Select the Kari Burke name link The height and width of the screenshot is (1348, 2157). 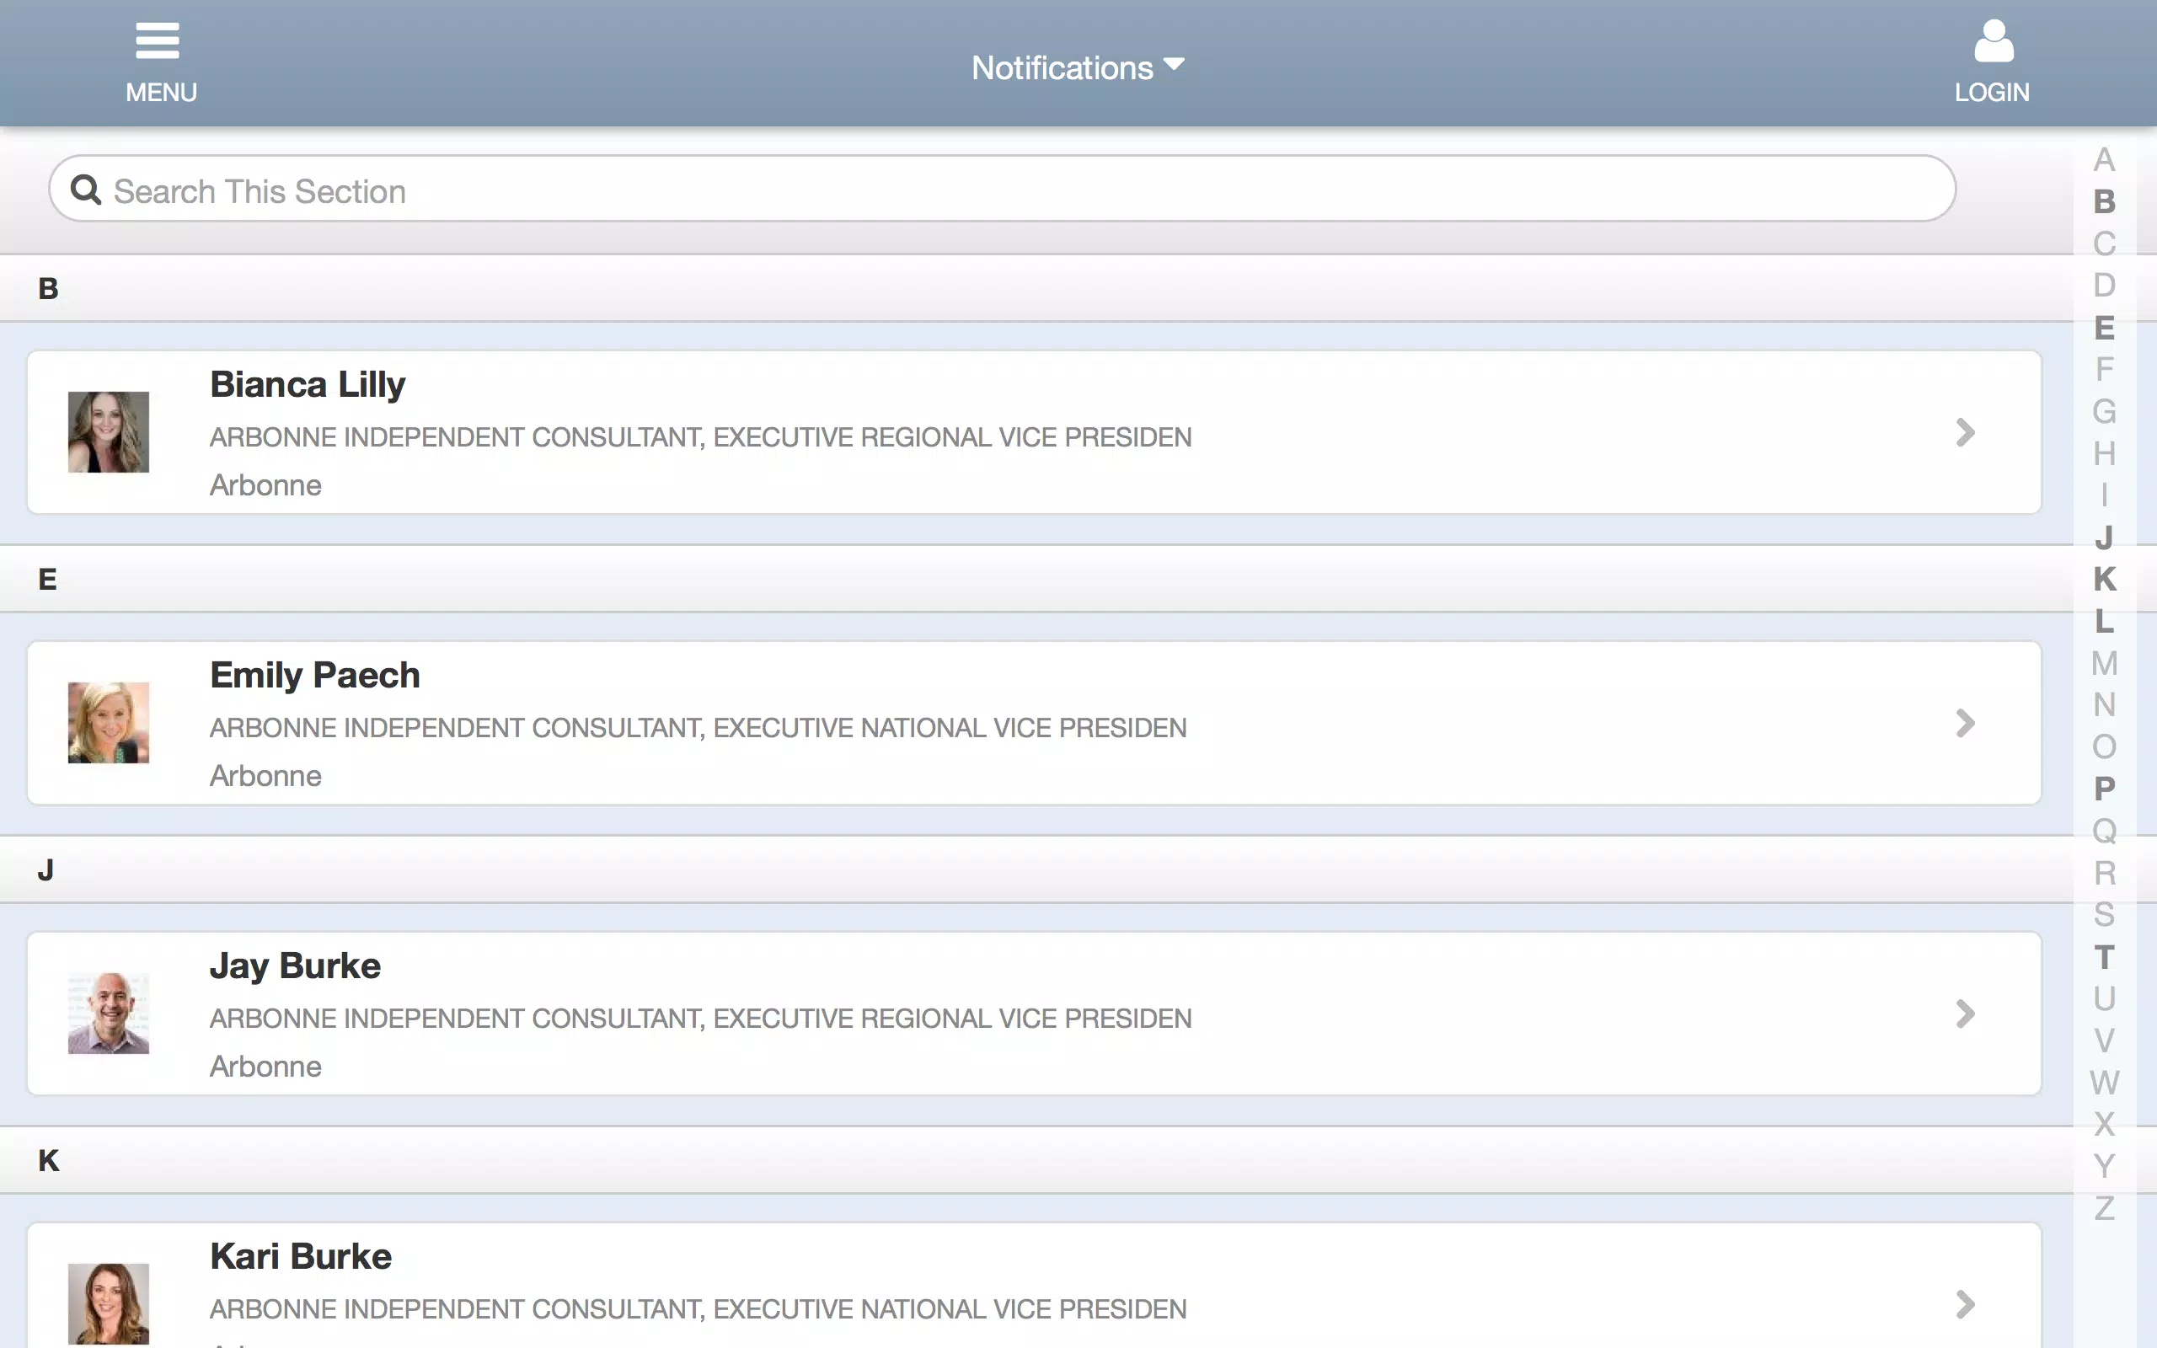click(x=300, y=1256)
